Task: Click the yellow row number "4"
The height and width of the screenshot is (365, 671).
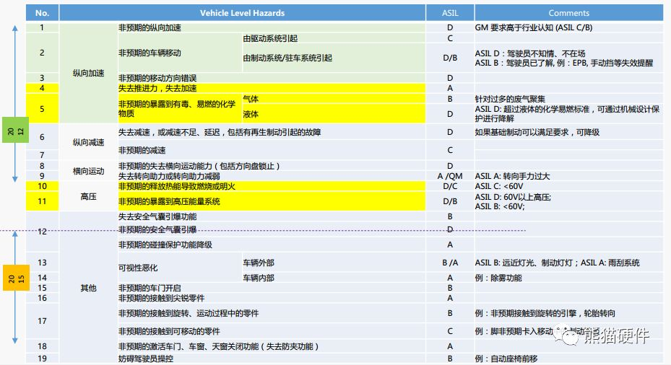Action: (42, 88)
